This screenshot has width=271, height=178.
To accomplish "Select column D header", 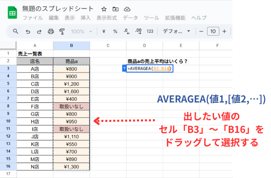I will [145, 46].
